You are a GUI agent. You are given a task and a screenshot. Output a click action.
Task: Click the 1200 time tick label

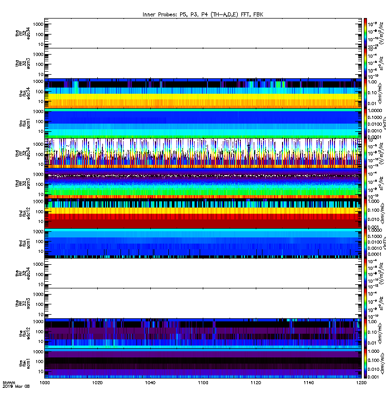pos(361,383)
